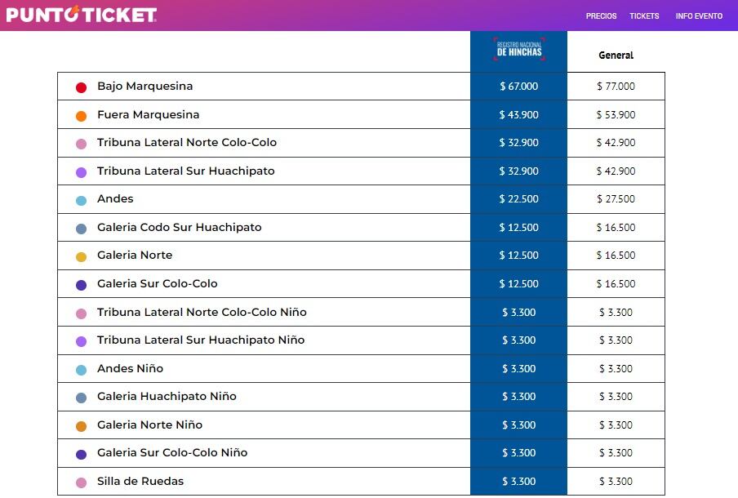Click the $ 67.000 hinchas price
The image size is (738, 498).
click(518, 87)
